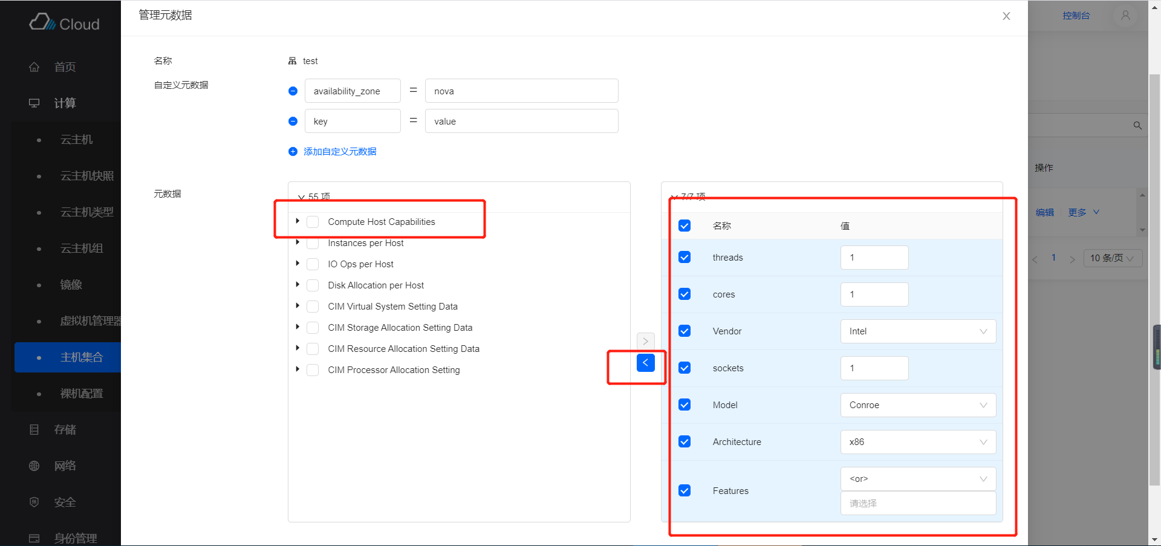Click the home icon beside 首页
The image size is (1161, 546).
click(x=34, y=67)
